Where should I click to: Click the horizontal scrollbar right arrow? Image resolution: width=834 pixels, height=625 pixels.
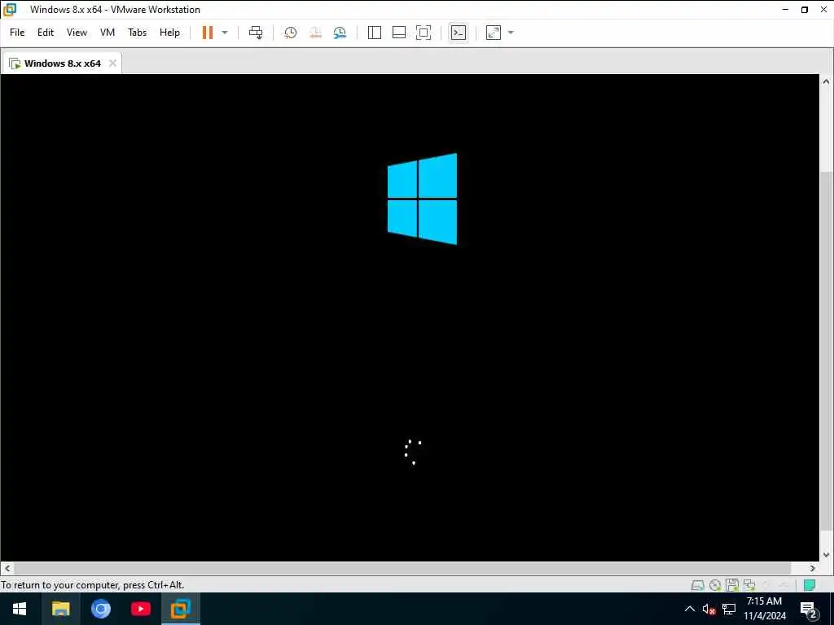click(813, 568)
